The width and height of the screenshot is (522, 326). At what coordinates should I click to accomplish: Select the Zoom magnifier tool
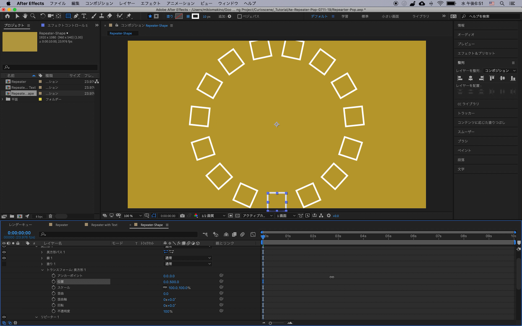pos(33,16)
